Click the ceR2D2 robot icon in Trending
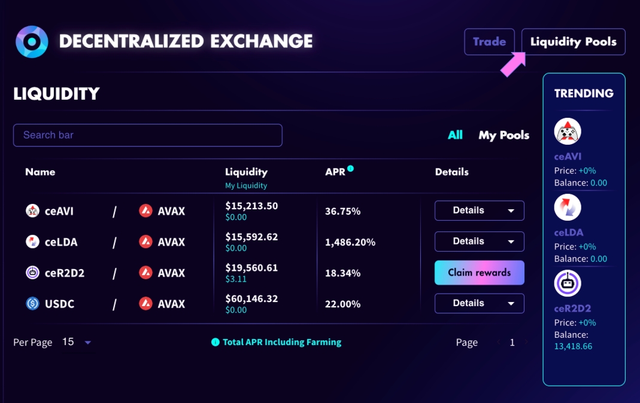 pos(568,283)
